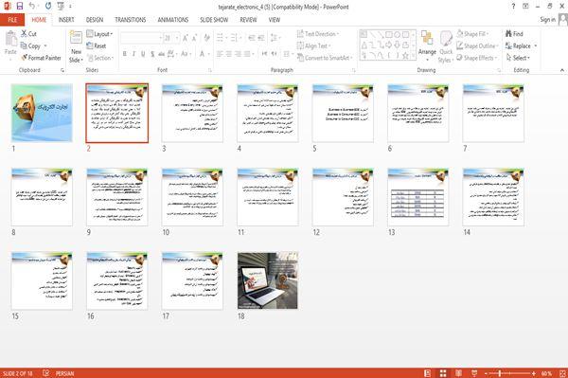568x378 pixels.
Task: Click Replace in Editing group
Action: pyautogui.click(x=521, y=45)
